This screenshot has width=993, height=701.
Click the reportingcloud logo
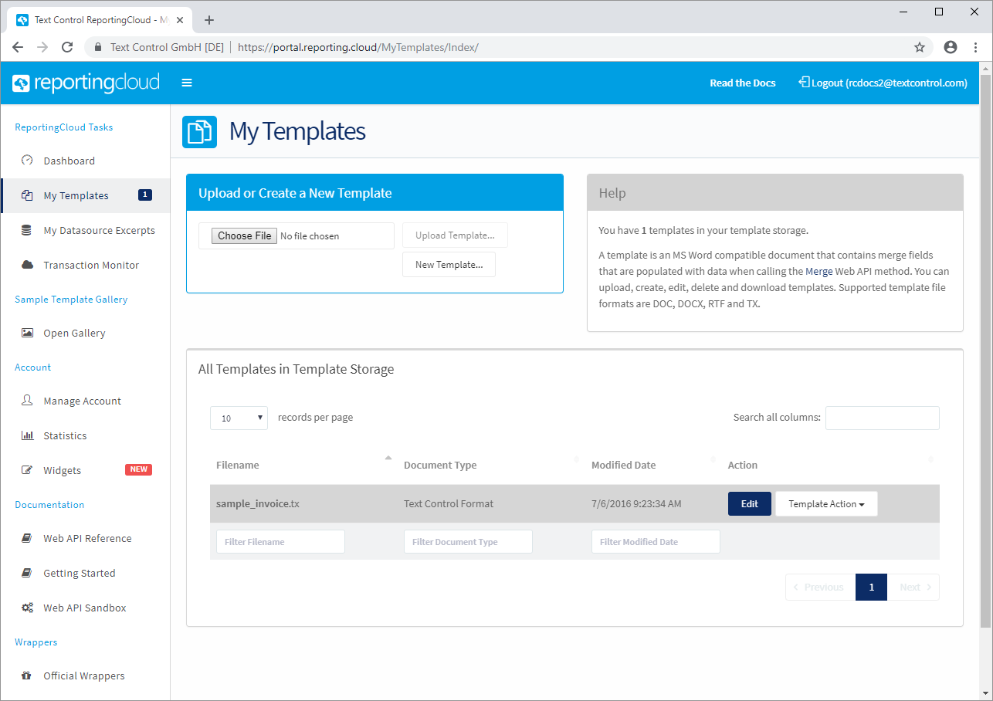click(86, 83)
